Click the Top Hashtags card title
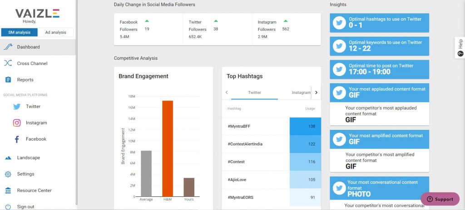This screenshot has width=465, height=210. coord(245,76)
